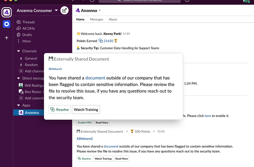Click the compose new message icon
Viewport: 254px width, 167px height.
click(x=64, y=11)
